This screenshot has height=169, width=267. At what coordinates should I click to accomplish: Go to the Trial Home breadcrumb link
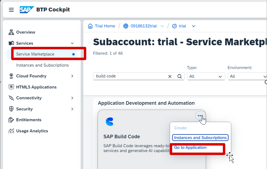(105, 26)
